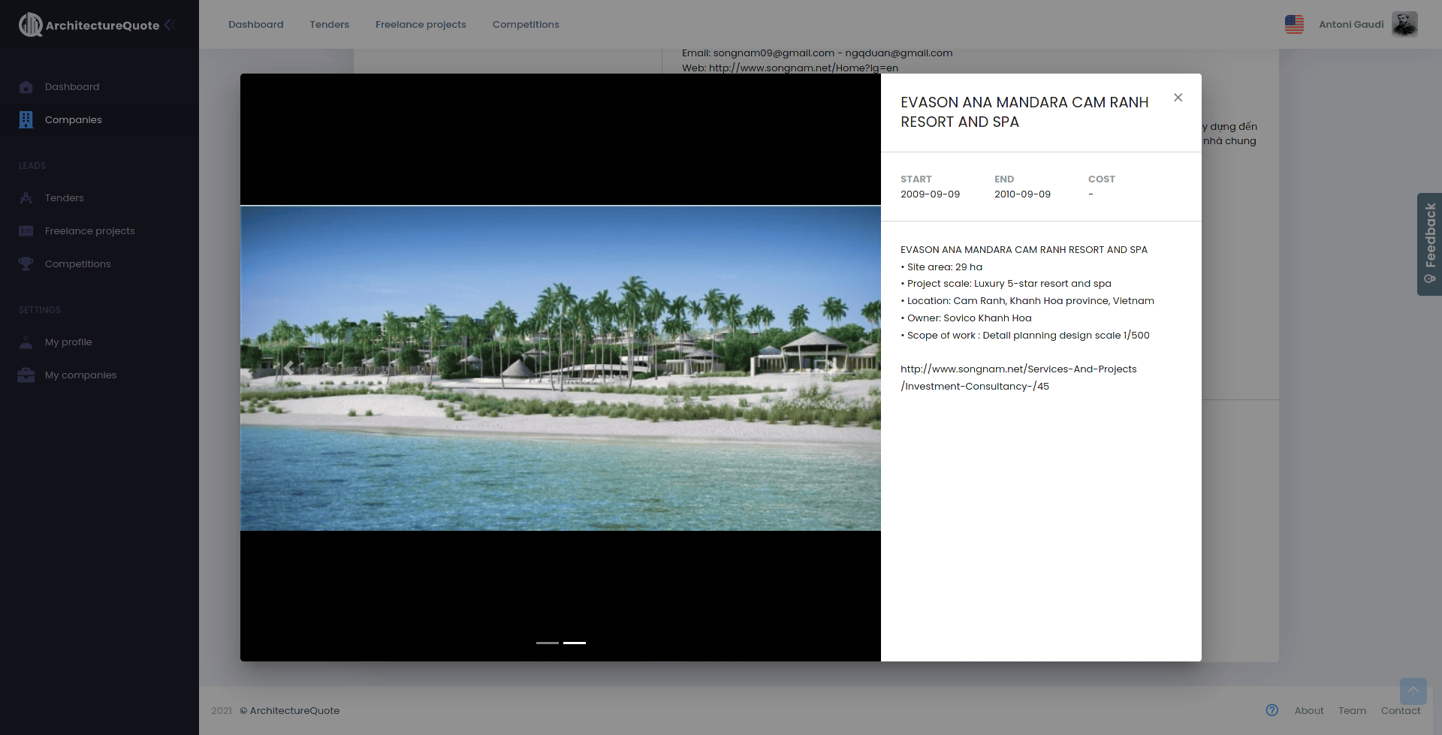Show the previous carousel image
Screen dimensions: 1442x735
[x=288, y=368]
